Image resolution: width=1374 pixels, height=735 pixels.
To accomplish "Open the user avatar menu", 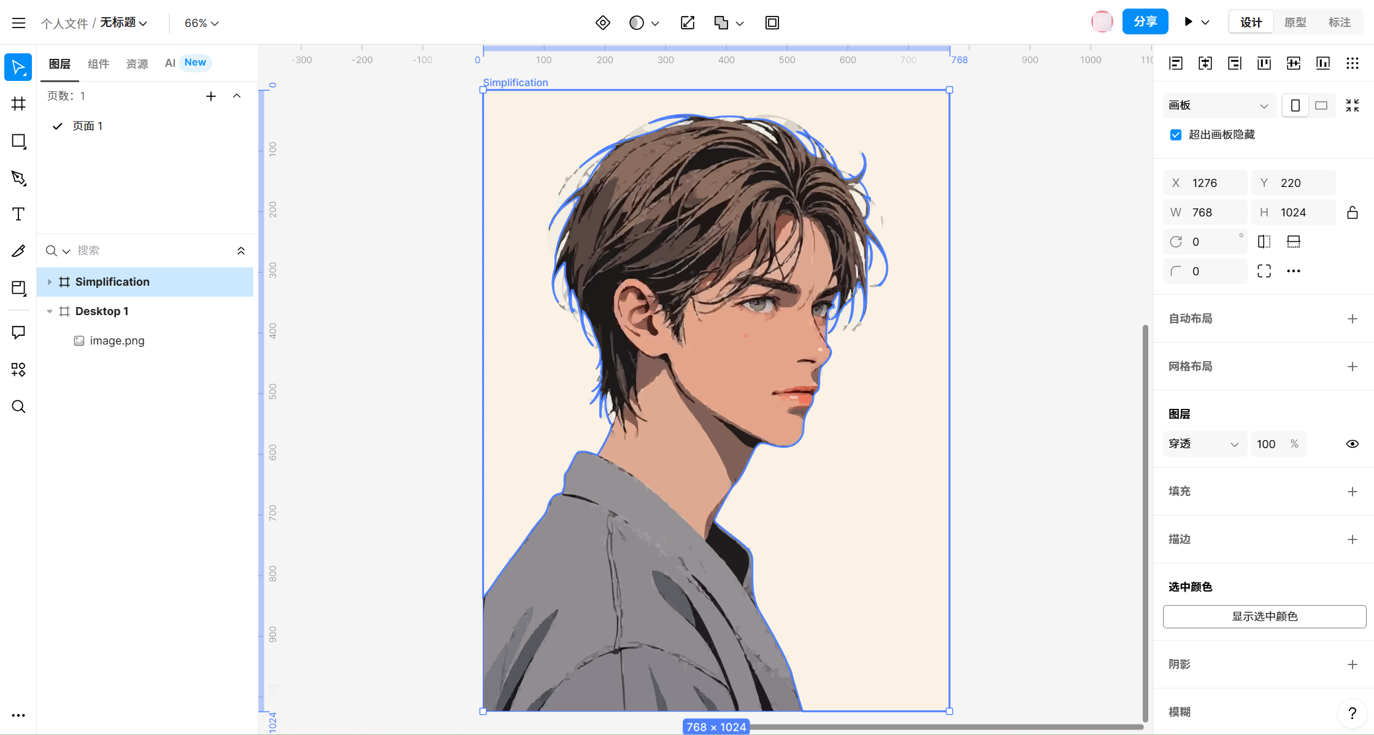I will [x=1102, y=21].
